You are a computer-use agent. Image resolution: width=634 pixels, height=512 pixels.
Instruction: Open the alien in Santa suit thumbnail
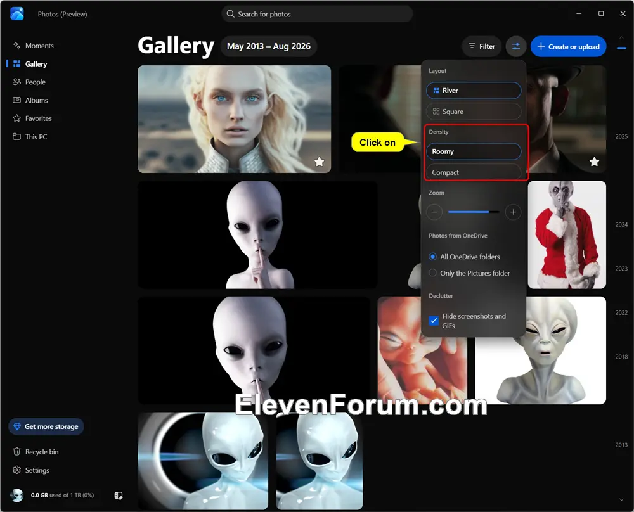(x=566, y=235)
